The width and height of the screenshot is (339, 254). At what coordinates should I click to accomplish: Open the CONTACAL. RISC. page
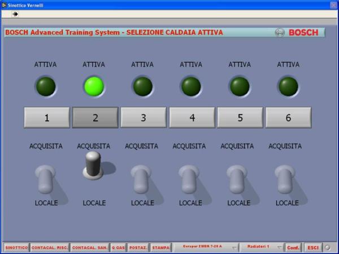[x=50, y=248]
